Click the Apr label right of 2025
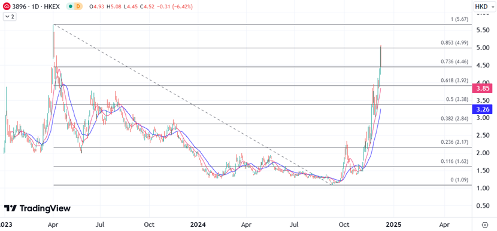Screen dimensions: 497x231 point(444,224)
